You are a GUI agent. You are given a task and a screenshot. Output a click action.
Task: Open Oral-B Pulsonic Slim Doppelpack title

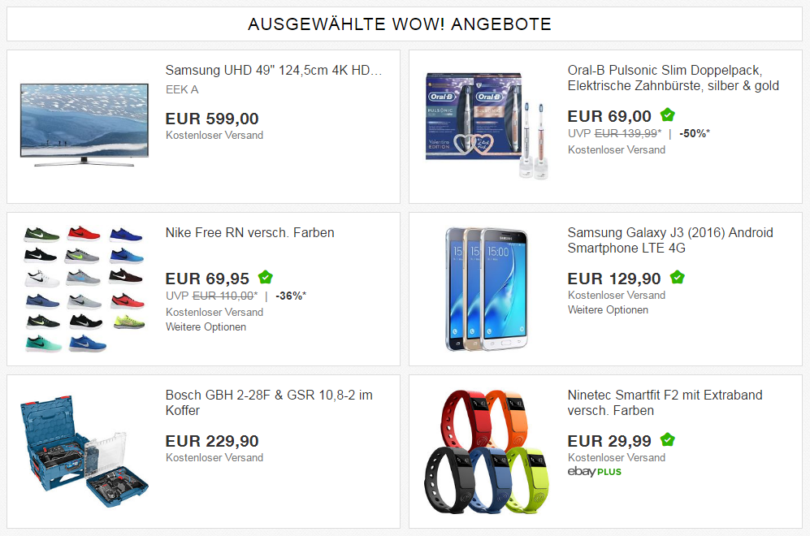(674, 78)
